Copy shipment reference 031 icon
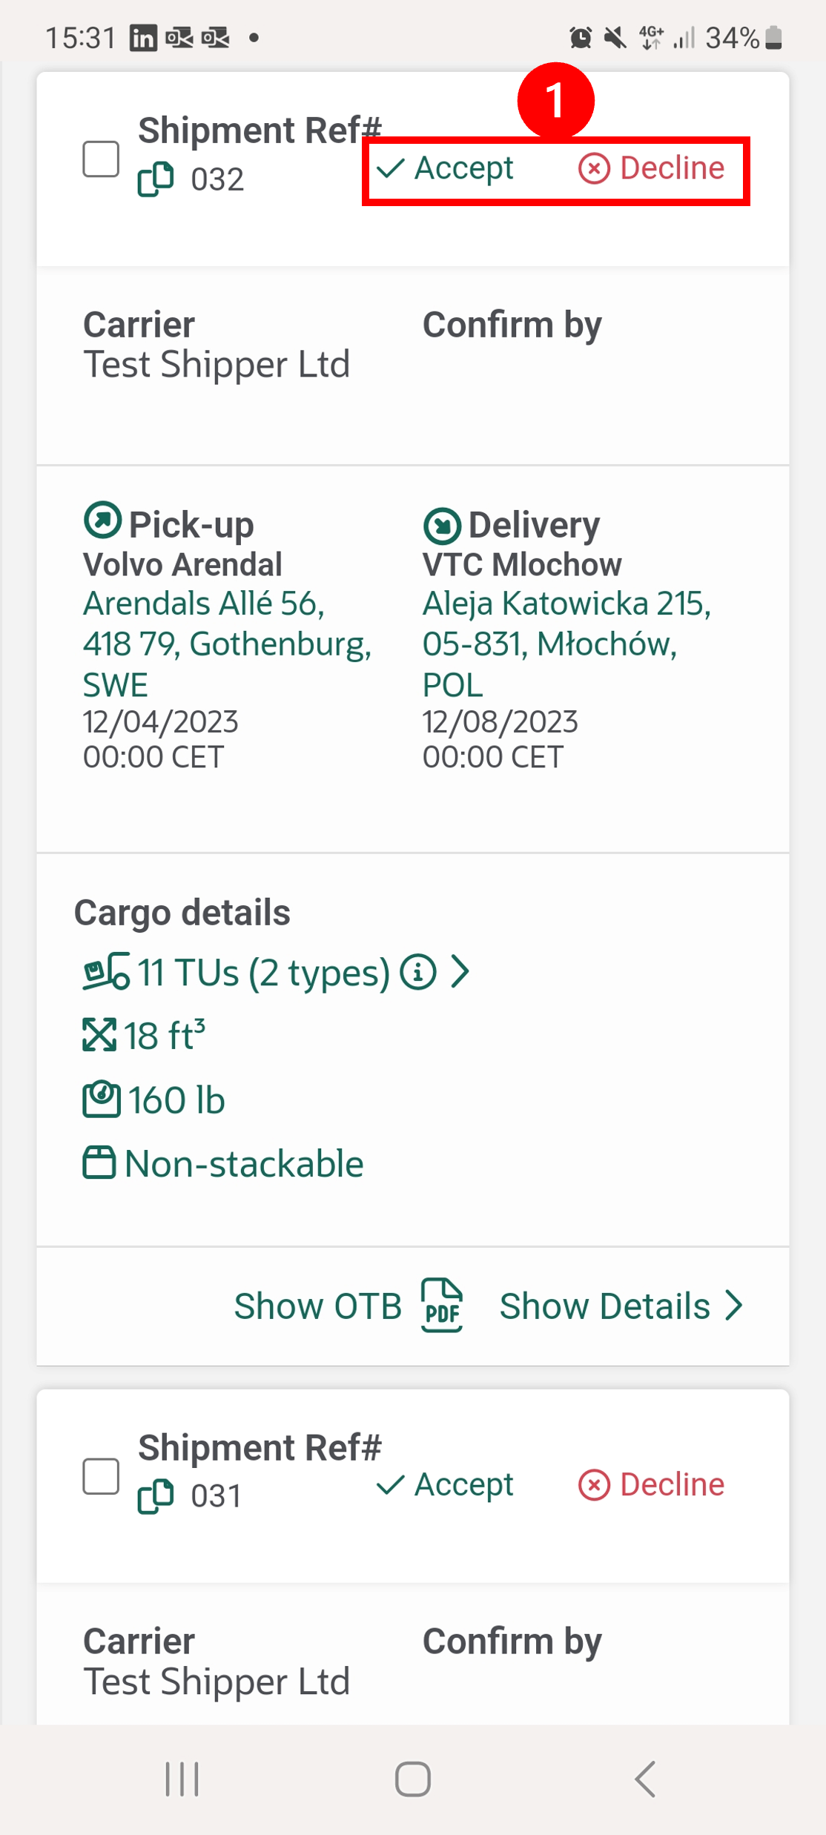This screenshot has height=1835, width=826. [156, 1495]
